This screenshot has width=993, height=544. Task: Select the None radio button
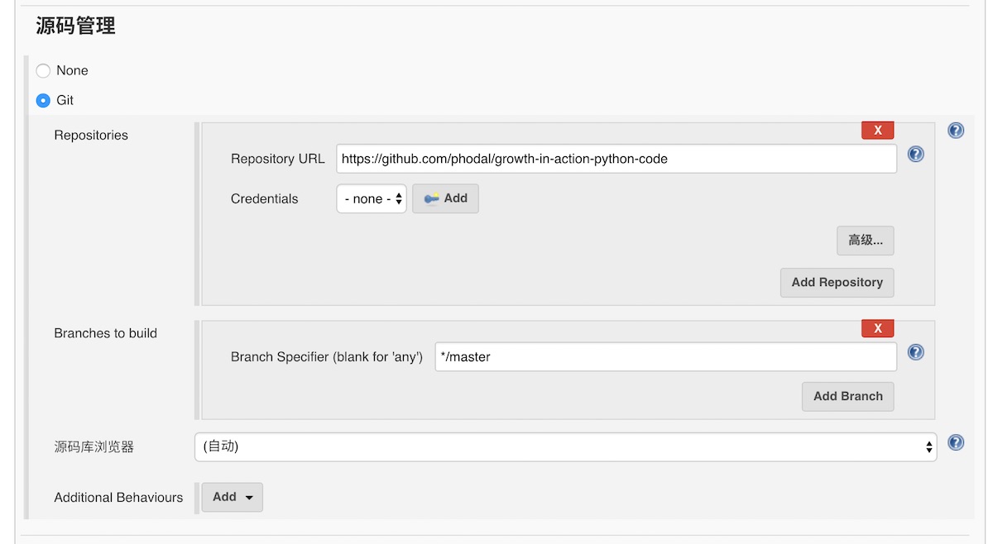pos(43,71)
